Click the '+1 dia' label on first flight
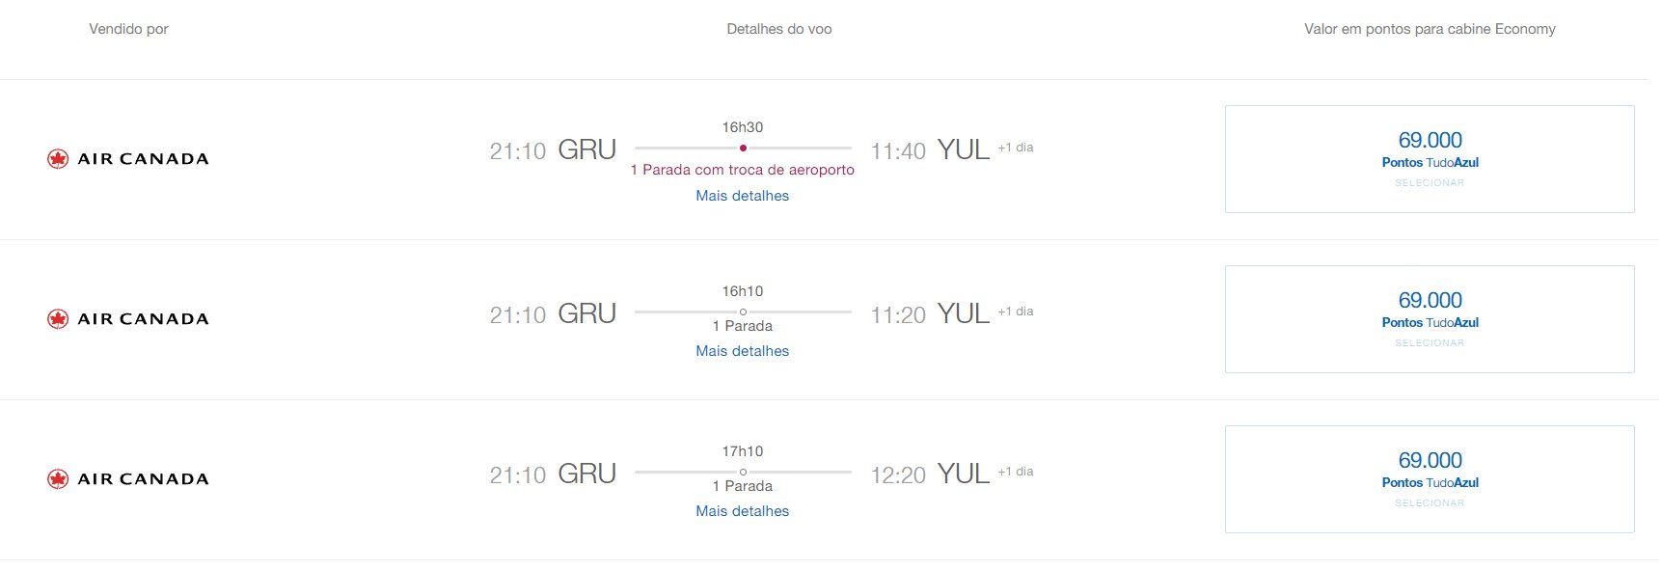 pyautogui.click(x=1016, y=148)
